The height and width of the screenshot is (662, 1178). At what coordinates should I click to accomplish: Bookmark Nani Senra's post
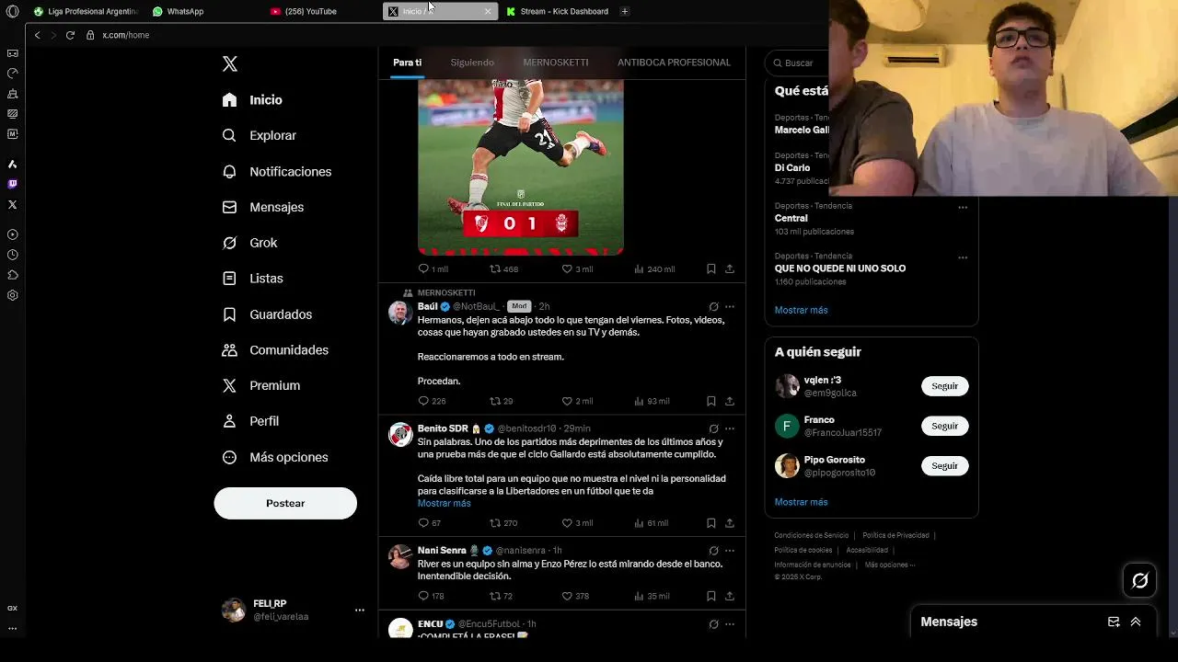711,596
